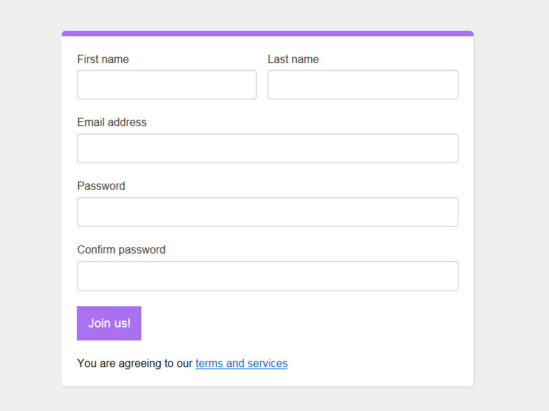The height and width of the screenshot is (411, 549).
Task: Click inside the topmost left input field
Action: (166, 84)
